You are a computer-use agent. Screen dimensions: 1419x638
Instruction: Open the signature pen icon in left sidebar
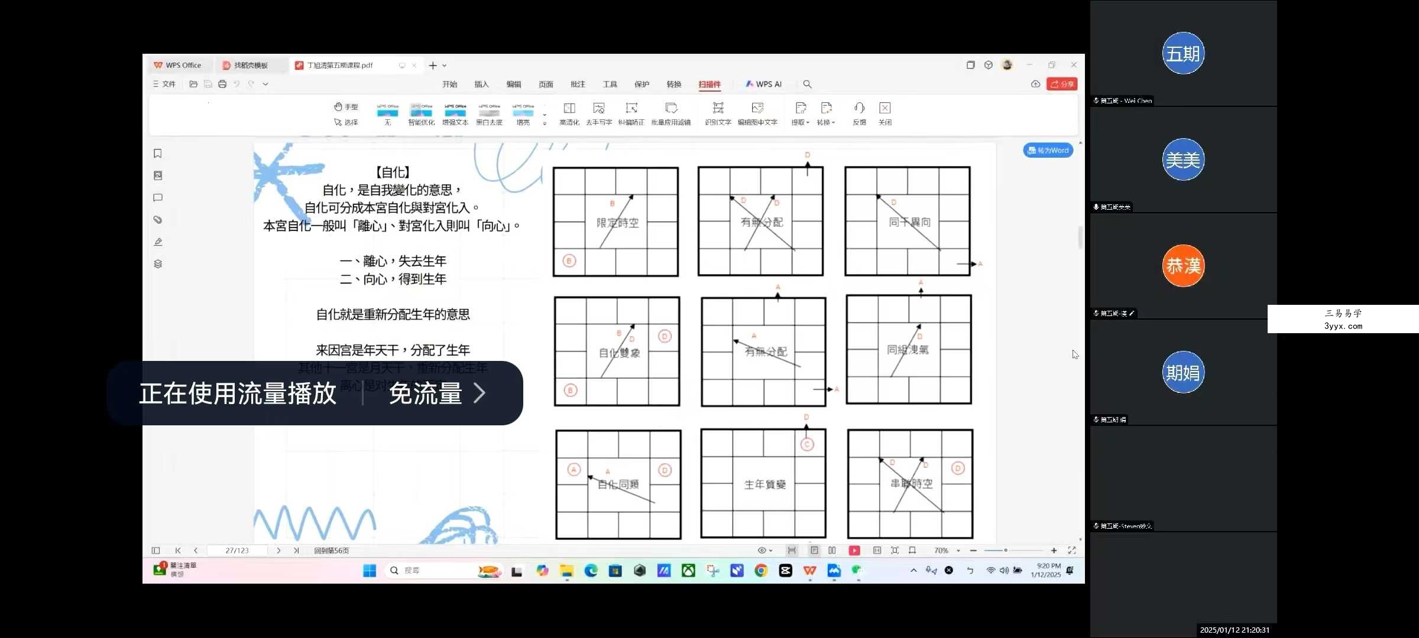click(x=158, y=242)
